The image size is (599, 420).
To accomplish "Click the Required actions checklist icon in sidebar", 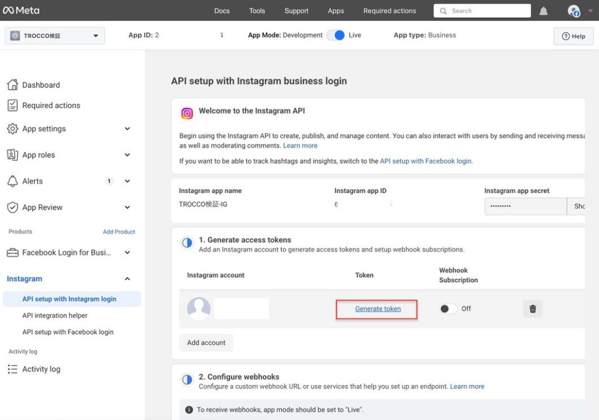I will (12, 105).
